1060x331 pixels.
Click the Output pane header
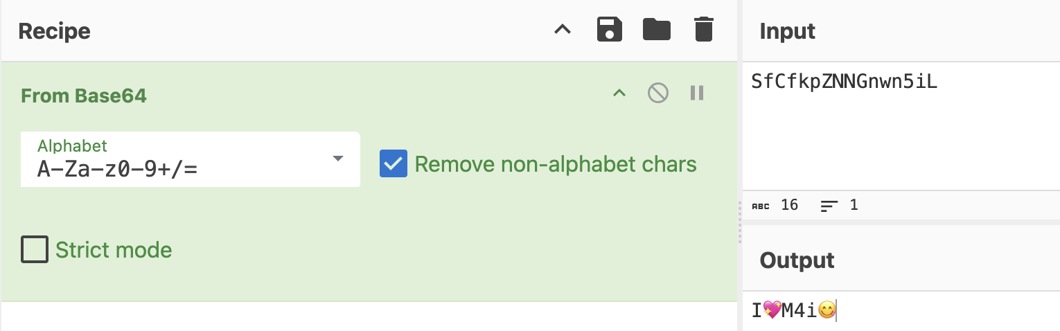[x=797, y=260]
